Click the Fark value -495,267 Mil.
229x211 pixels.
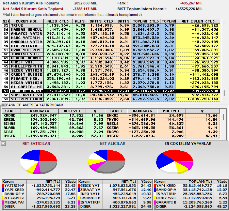point(191,3)
